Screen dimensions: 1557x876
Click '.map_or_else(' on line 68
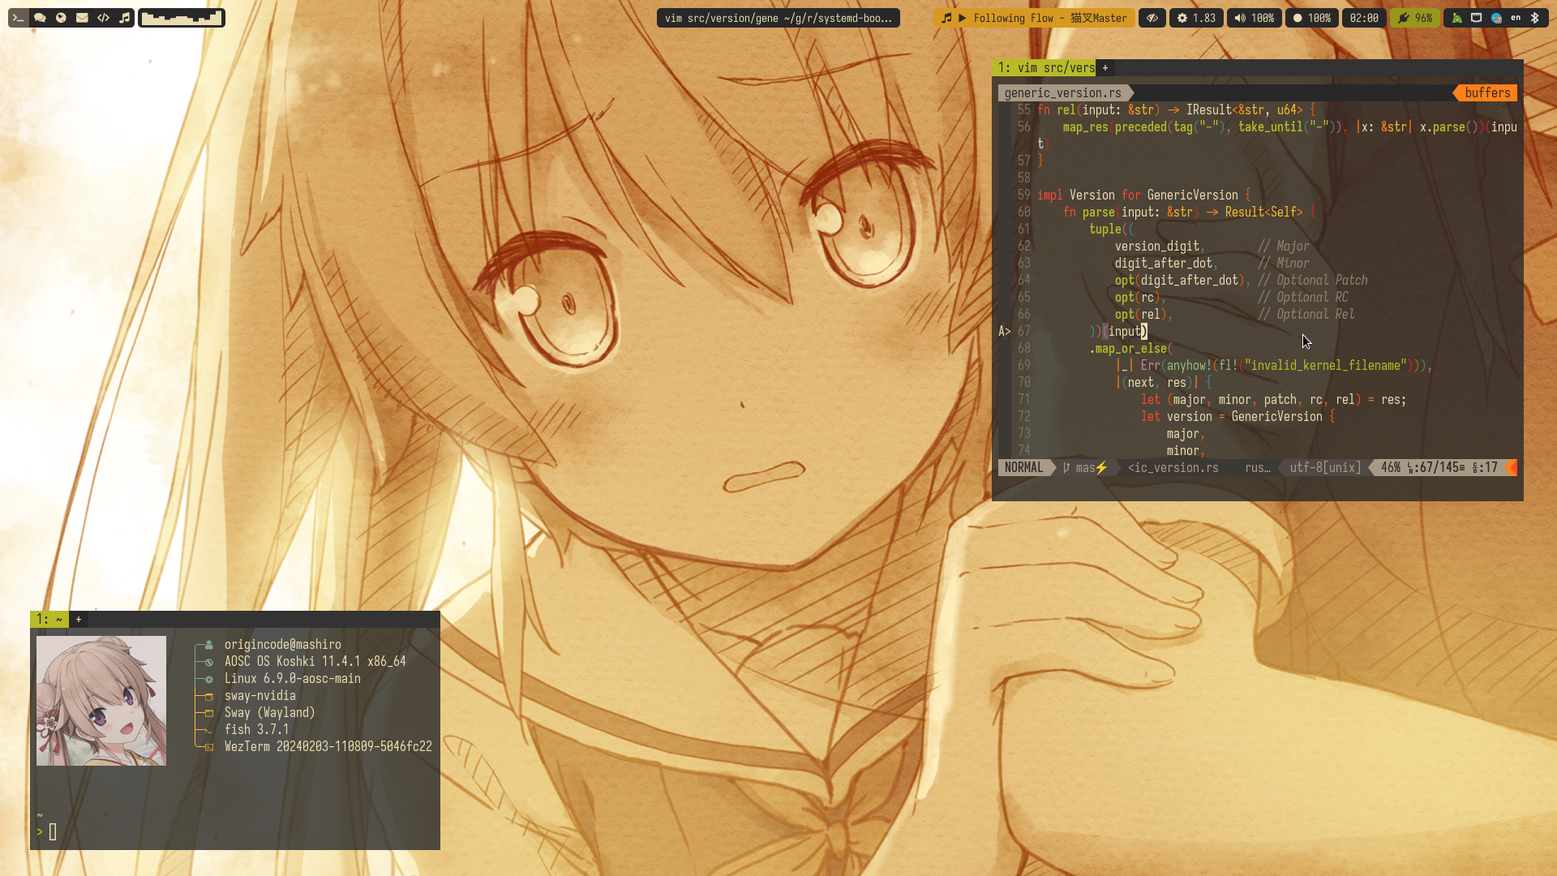1130,349
